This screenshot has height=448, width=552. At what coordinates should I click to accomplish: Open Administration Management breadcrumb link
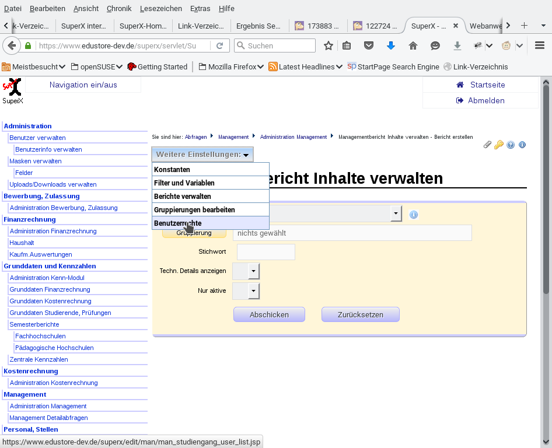coord(294,137)
